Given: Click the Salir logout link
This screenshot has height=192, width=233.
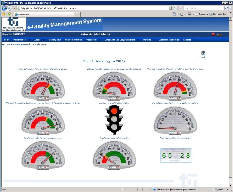Looking at the screenshot, I should pyautogui.click(x=219, y=35).
